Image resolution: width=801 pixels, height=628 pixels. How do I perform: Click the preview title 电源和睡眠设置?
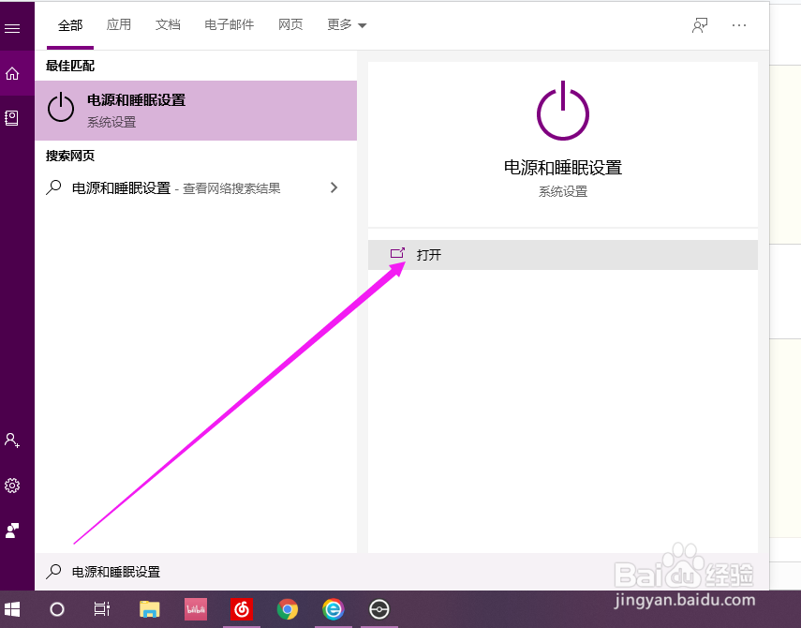pyautogui.click(x=563, y=168)
